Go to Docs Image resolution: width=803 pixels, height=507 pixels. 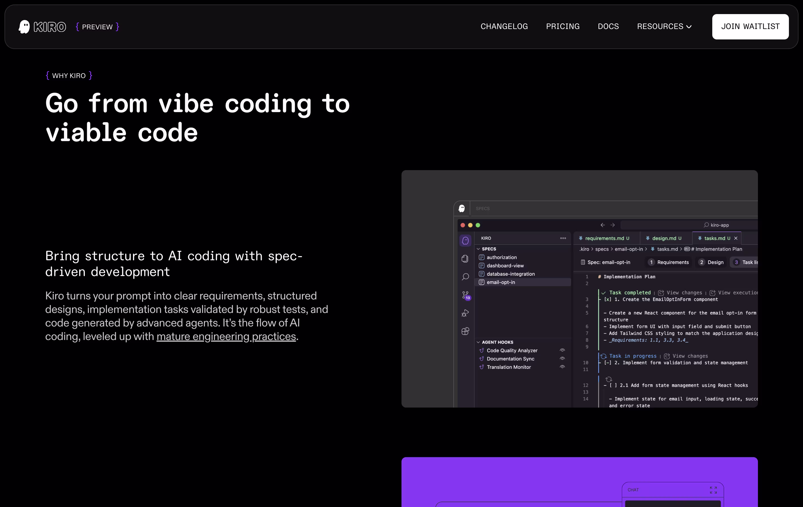coord(608,26)
